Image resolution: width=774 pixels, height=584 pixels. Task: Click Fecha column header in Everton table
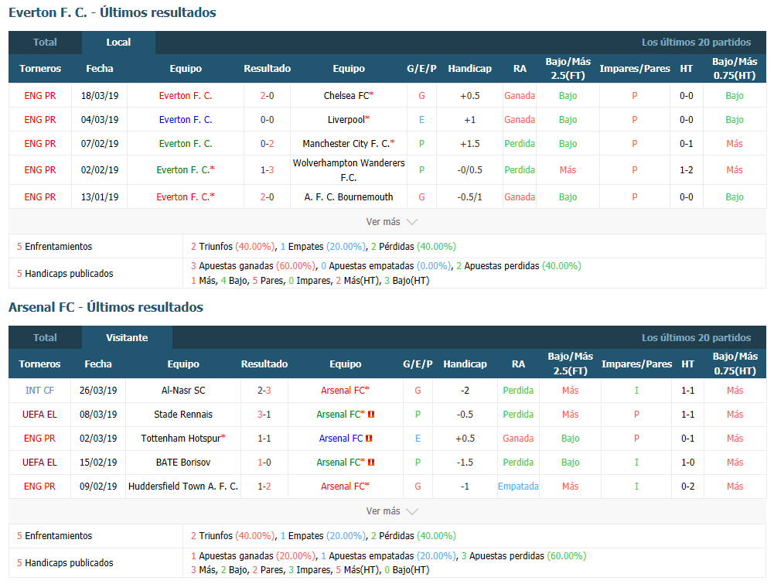(x=100, y=69)
